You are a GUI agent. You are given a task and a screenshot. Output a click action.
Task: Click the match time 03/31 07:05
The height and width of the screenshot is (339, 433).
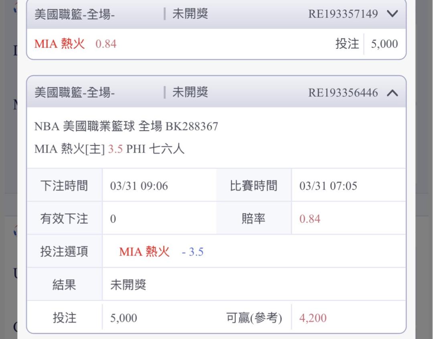point(328,186)
